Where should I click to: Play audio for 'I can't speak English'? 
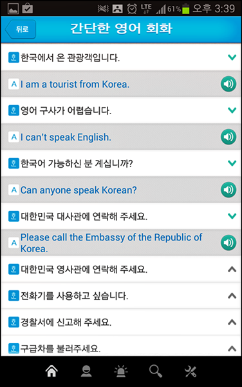coord(228,137)
